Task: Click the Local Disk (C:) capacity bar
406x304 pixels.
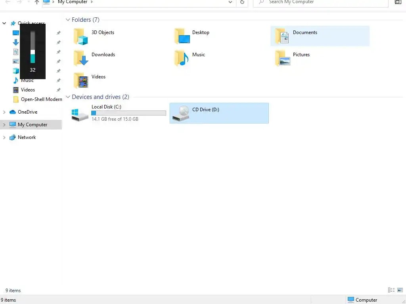Action: (x=129, y=113)
